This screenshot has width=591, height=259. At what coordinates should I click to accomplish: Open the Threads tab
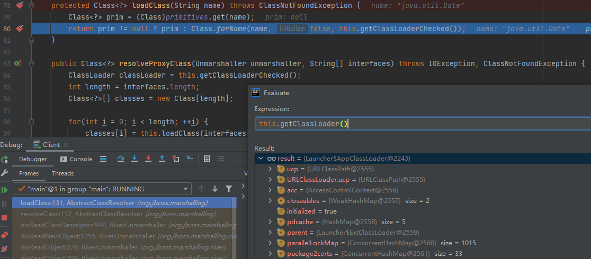pyautogui.click(x=62, y=173)
